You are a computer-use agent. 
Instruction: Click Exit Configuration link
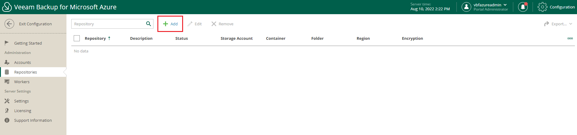35,24
